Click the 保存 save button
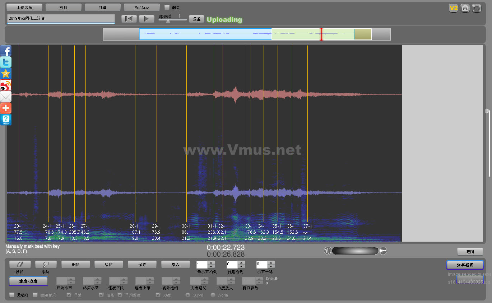Screen dimensions: 492x303 coord(142,265)
